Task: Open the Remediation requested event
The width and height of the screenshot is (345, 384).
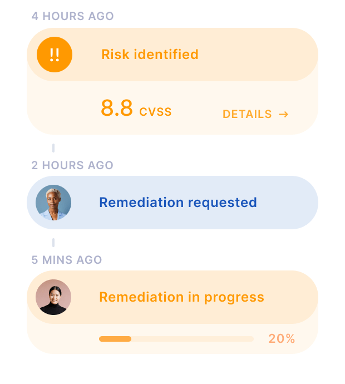Action: 172,203
